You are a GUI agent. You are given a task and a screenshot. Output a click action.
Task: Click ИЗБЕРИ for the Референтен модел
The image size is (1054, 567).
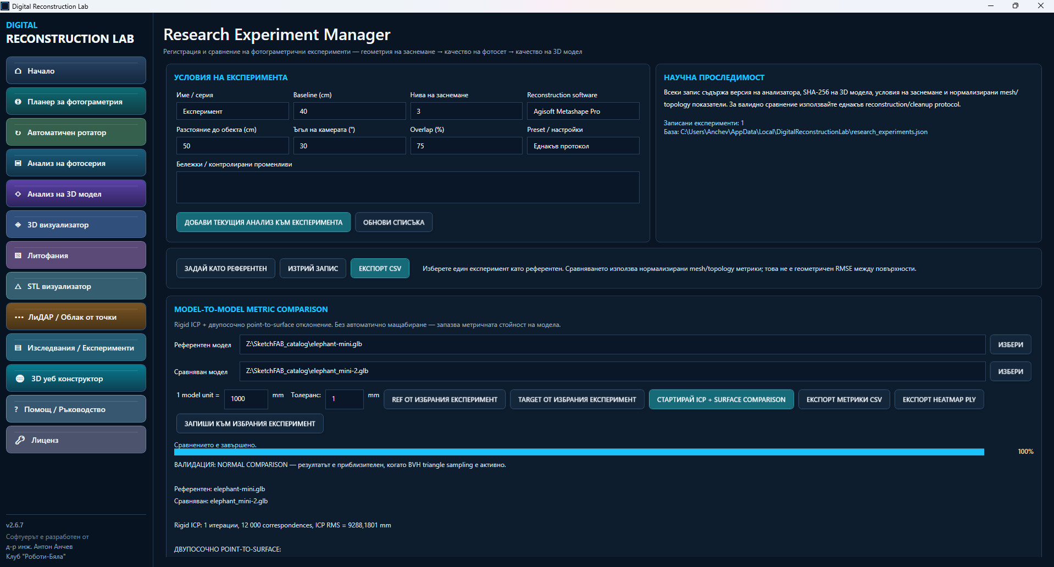point(1010,344)
